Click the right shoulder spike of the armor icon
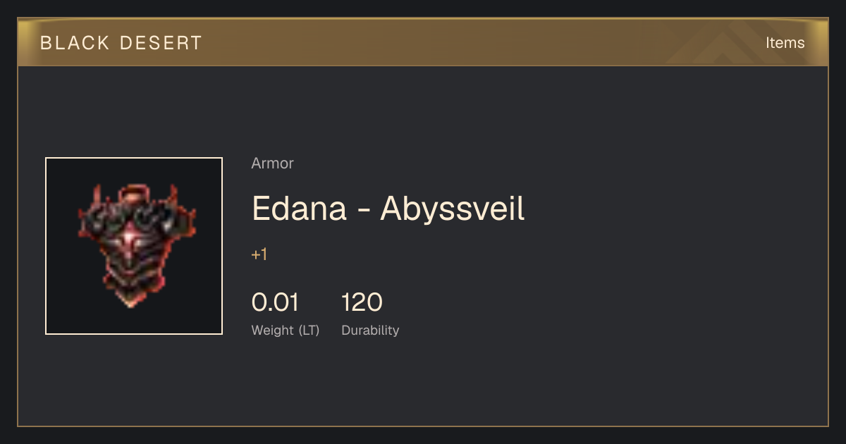Viewport: 846px width, 444px height. point(173,192)
